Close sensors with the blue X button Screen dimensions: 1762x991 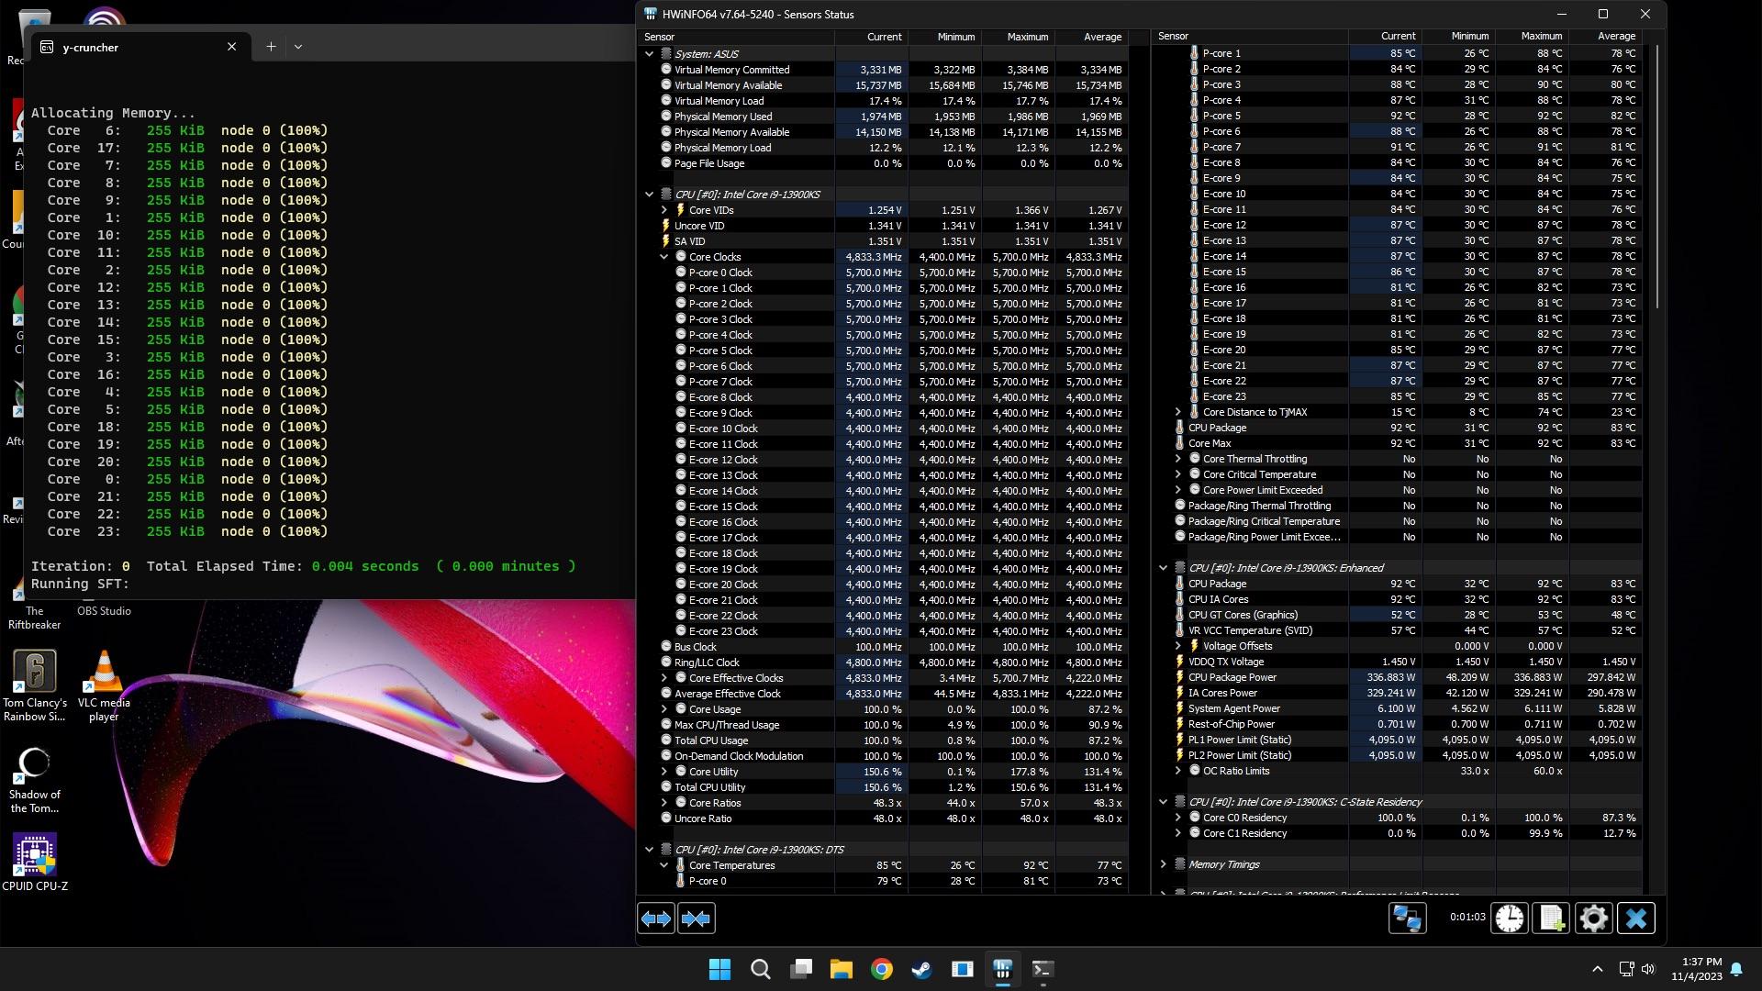pyautogui.click(x=1636, y=919)
